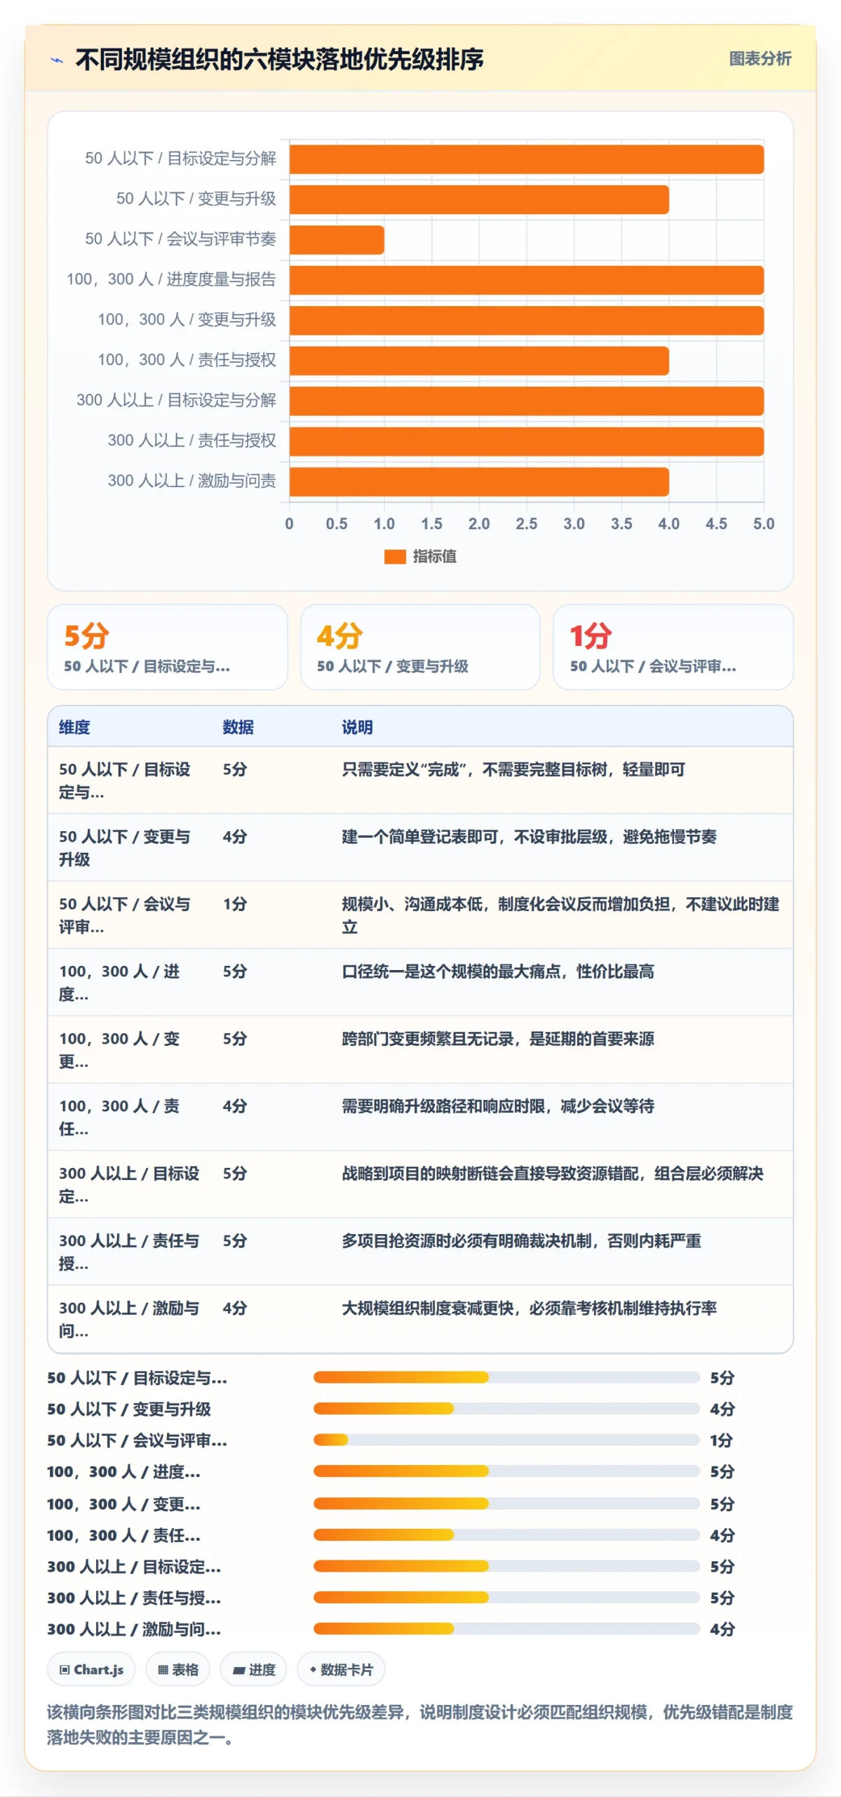Click chart axis label 100，300 人 / 进度度量与报告
The width and height of the screenshot is (841, 1797).
171,279
